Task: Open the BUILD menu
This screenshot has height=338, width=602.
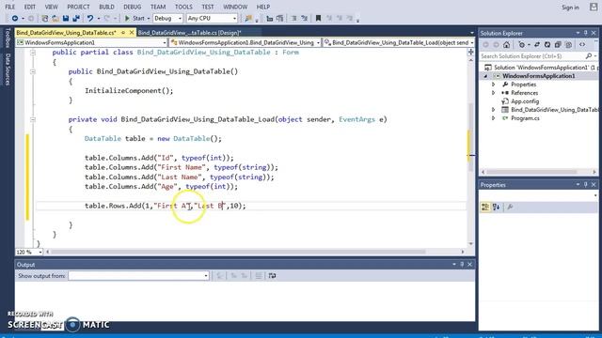Action: [106, 7]
